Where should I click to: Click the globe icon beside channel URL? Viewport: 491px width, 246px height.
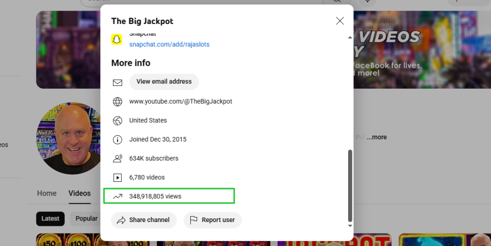(x=117, y=102)
